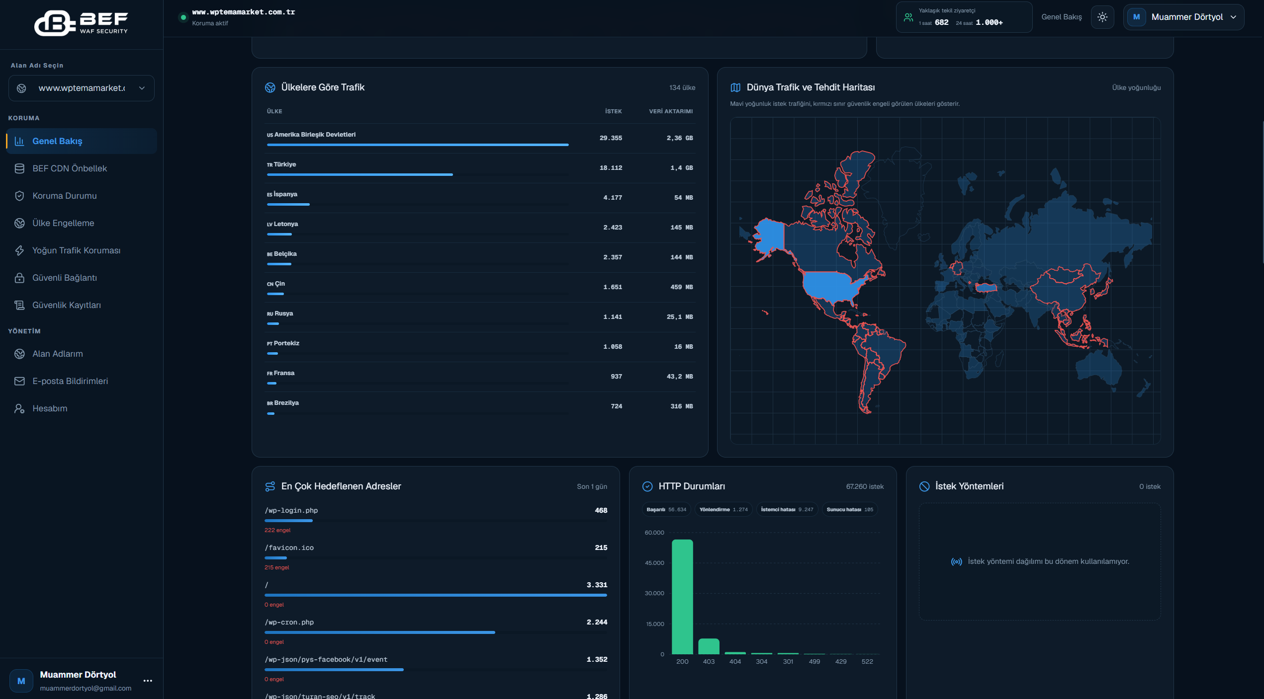Expand the Muammer Dörtyol user menu
1264x699 pixels.
[x=1183, y=17]
